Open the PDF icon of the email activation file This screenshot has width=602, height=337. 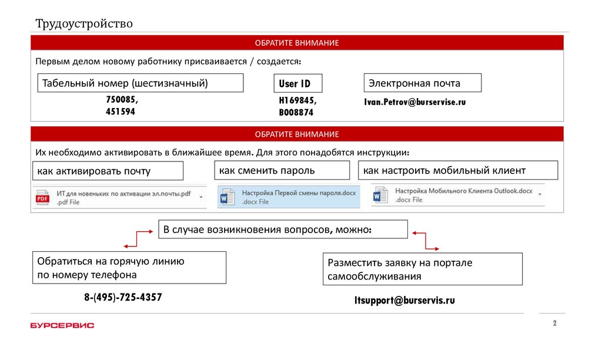pyautogui.click(x=42, y=198)
